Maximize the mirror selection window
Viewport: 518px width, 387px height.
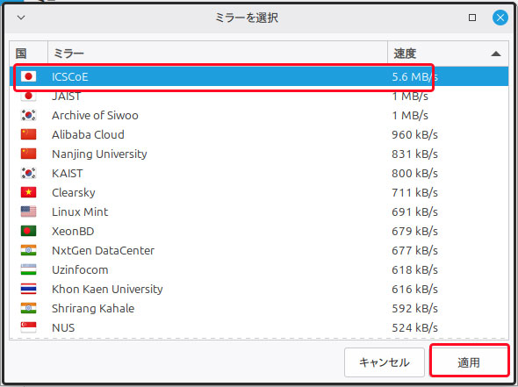coord(472,18)
